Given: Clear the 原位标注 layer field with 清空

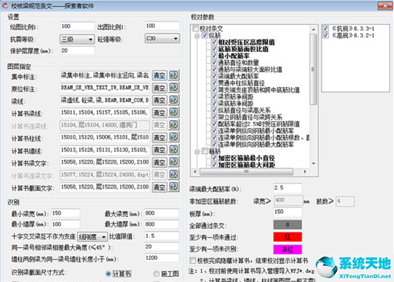Looking at the screenshot, I should 160,88.
